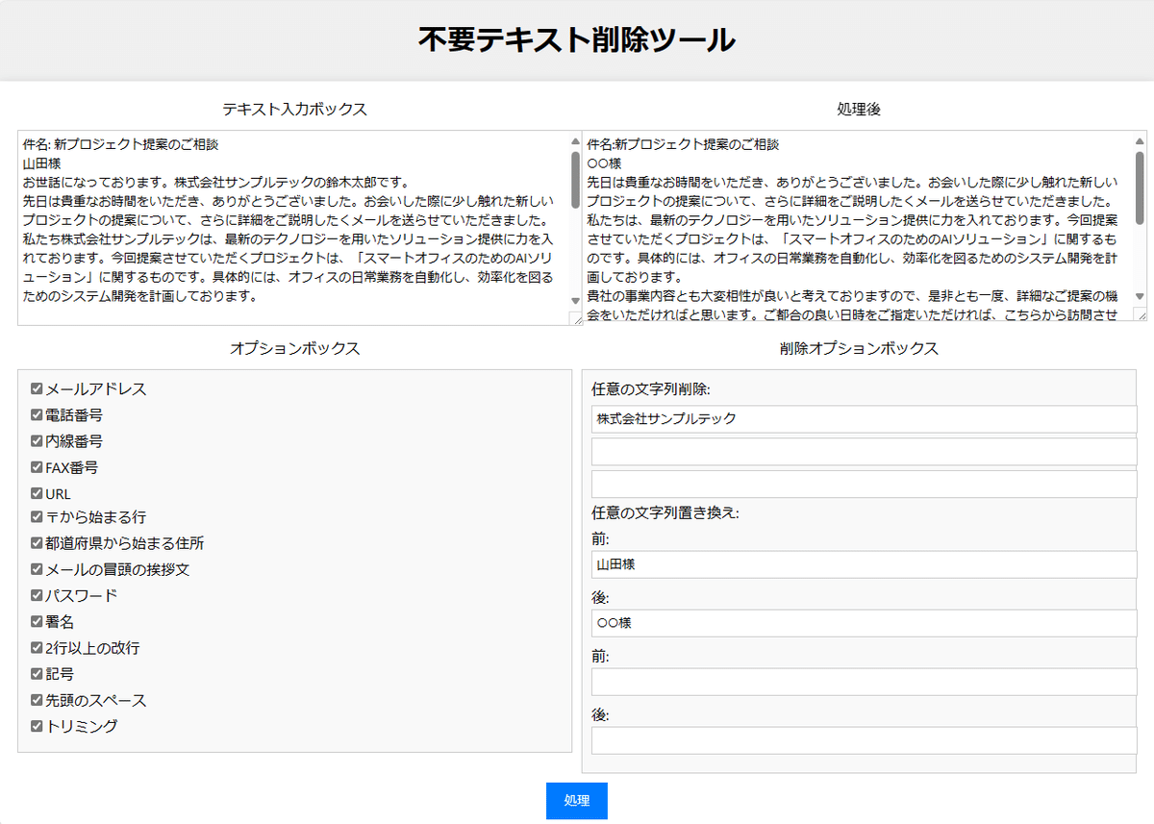1154x824 pixels.
Task: Click the テキスト入力ボックス heading
Action: click(295, 109)
